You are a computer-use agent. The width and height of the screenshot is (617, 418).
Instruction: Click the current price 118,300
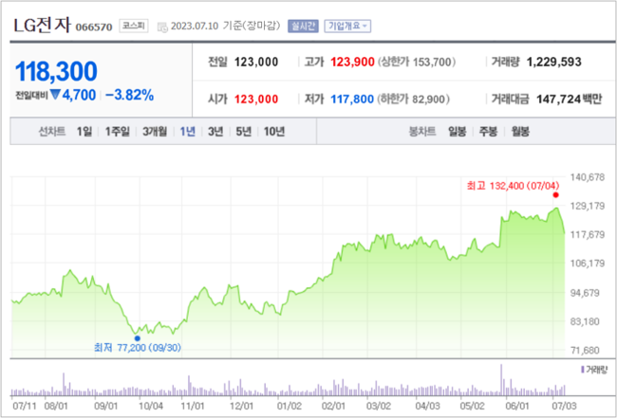pos(56,71)
